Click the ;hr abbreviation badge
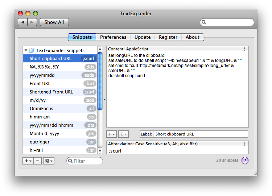The height and width of the screenshot is (196, 272). point(91,150)
